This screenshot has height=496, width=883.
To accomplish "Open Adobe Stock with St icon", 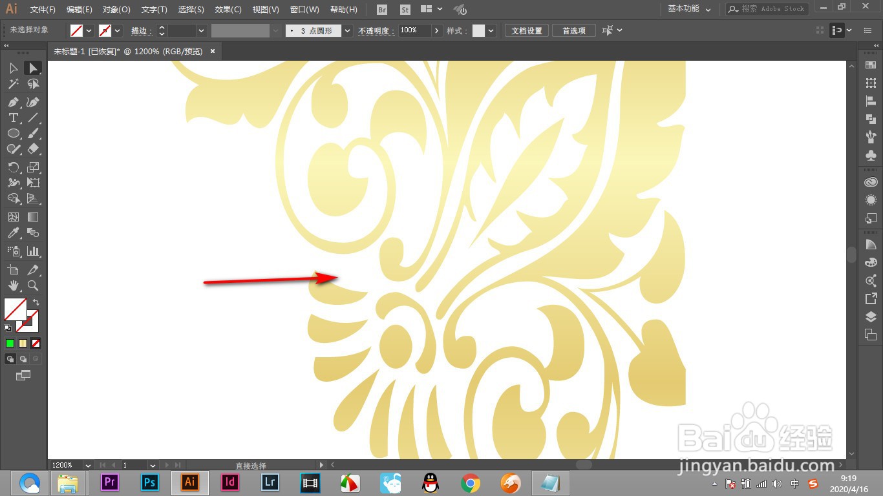I will coord(405,10).
